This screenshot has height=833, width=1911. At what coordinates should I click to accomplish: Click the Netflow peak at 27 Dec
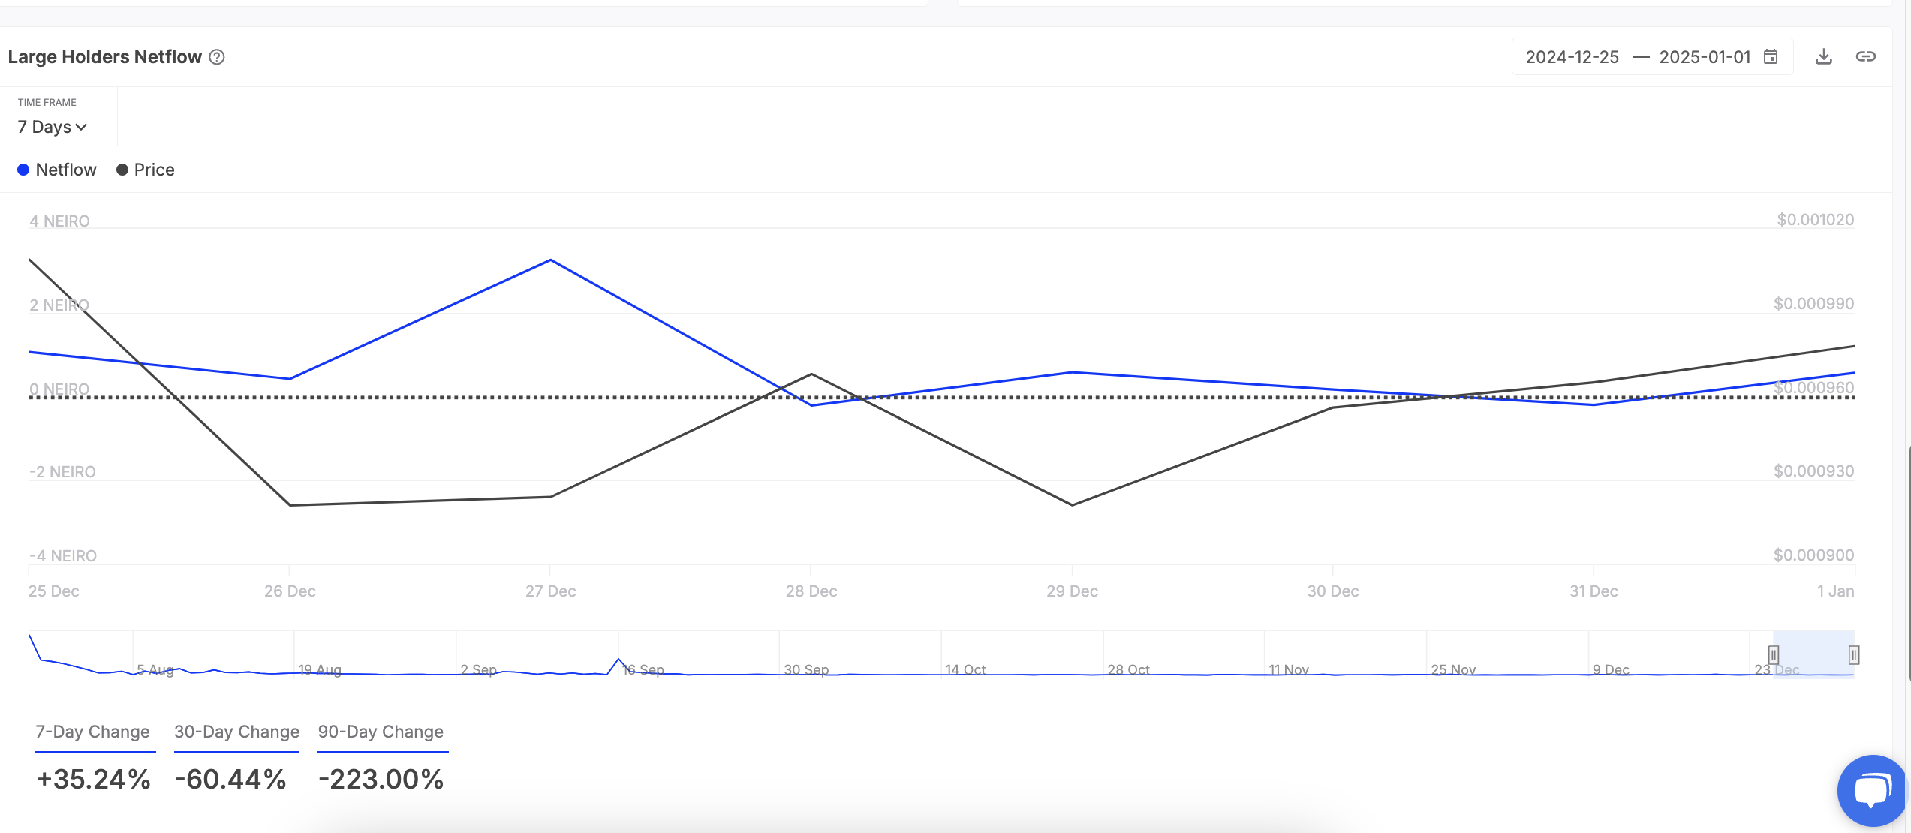pos(551,260)
